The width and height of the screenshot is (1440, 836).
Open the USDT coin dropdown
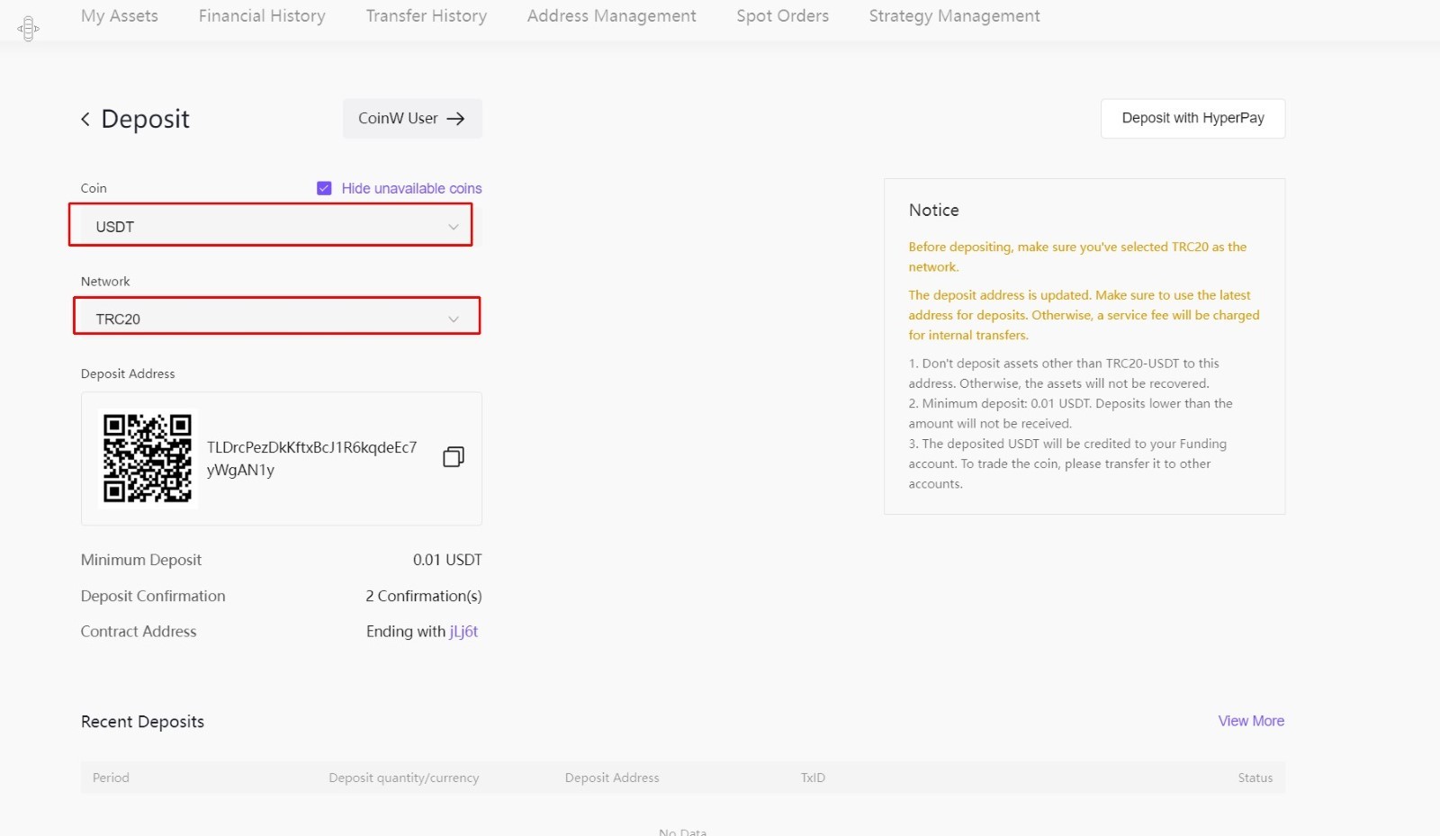[270, 227]
